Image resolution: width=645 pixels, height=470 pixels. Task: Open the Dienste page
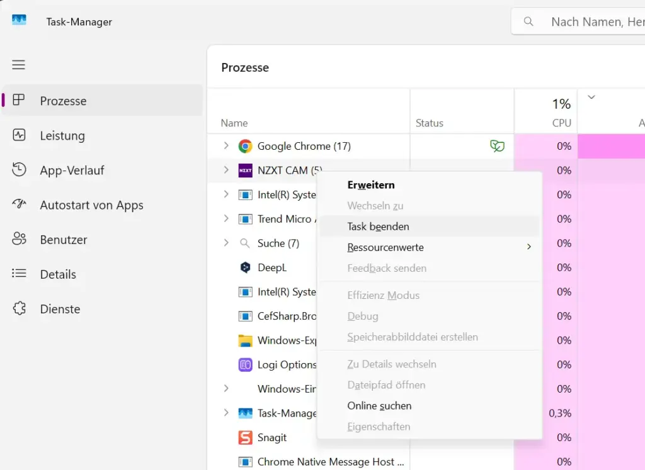pos(102,309)
